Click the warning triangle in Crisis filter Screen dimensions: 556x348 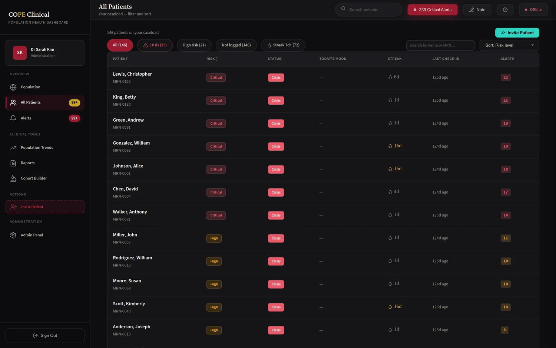pos(146,45)
